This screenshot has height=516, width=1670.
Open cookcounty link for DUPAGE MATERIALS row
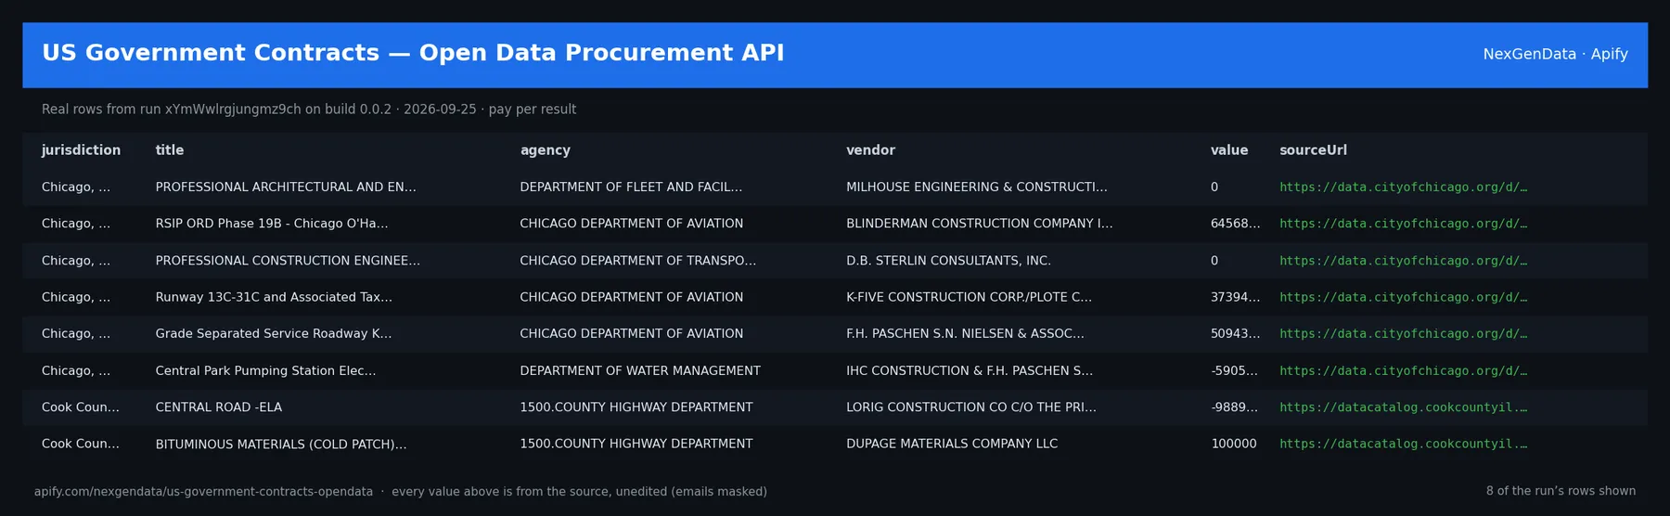point(1403,444)
